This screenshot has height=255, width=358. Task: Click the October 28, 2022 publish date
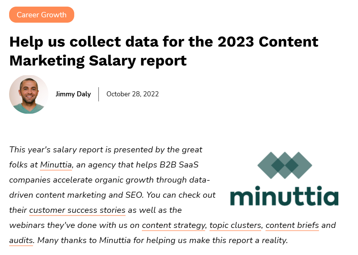(x=132, y=94)
